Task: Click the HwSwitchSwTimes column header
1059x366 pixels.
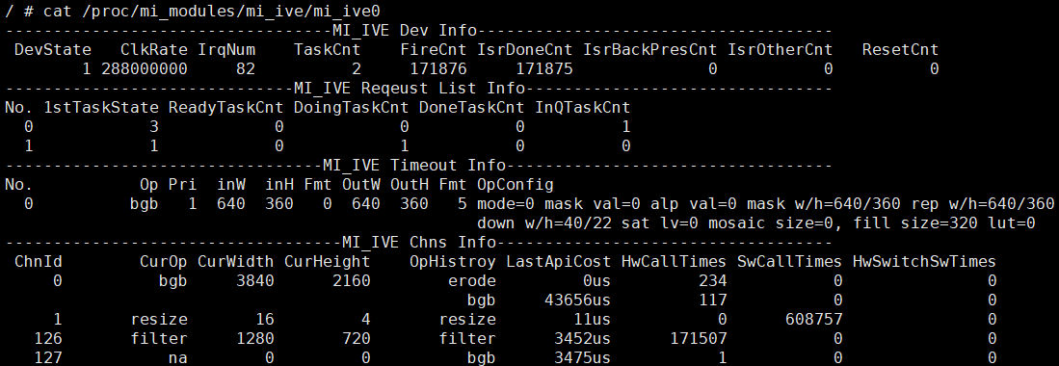Action: (924, 261)
